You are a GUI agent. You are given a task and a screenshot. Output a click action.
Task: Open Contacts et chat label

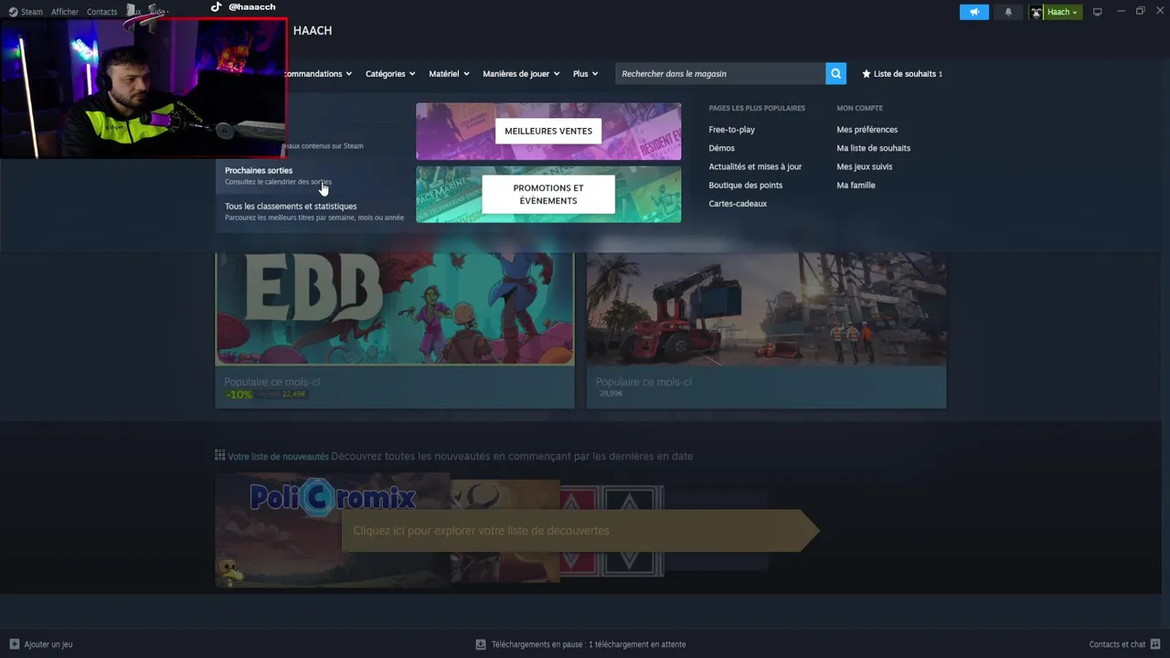point(1117,644)
